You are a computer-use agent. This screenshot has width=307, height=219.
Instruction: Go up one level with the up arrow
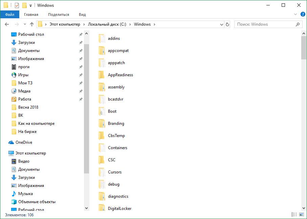(32, 24)
